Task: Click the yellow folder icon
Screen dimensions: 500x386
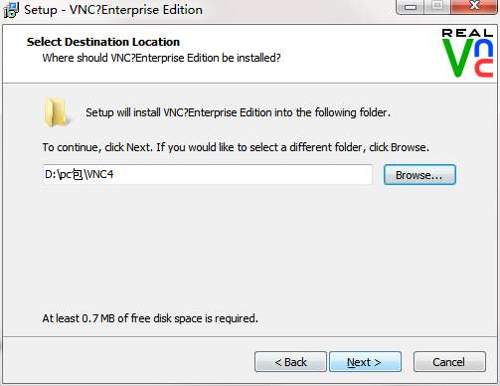Action: (56, 112)
